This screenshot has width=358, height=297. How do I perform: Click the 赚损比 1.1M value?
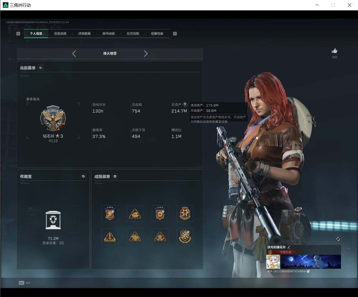point(176,137)
